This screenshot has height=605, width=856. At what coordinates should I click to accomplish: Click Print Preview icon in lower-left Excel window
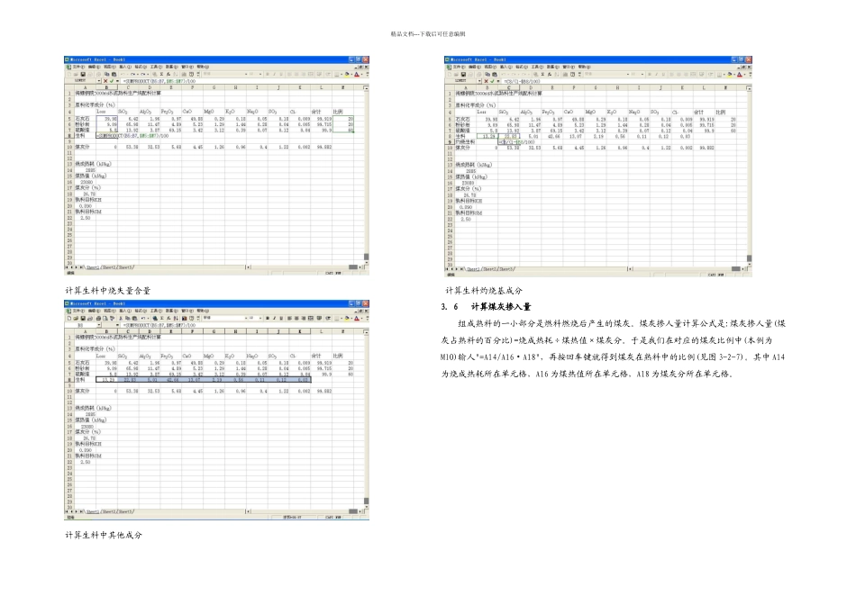tap(105, 318)
